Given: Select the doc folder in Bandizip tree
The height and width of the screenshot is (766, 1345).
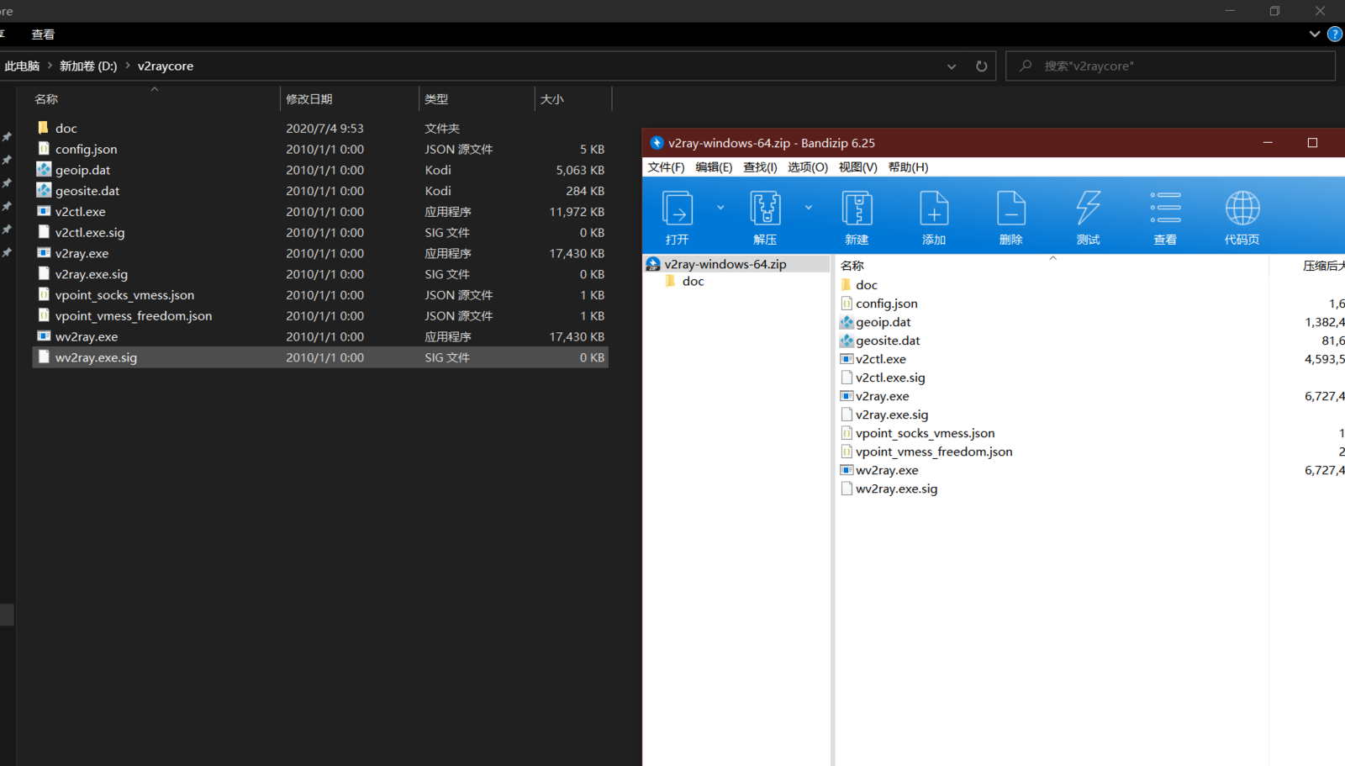Looking at the screenshot, I should pos(693,282).
